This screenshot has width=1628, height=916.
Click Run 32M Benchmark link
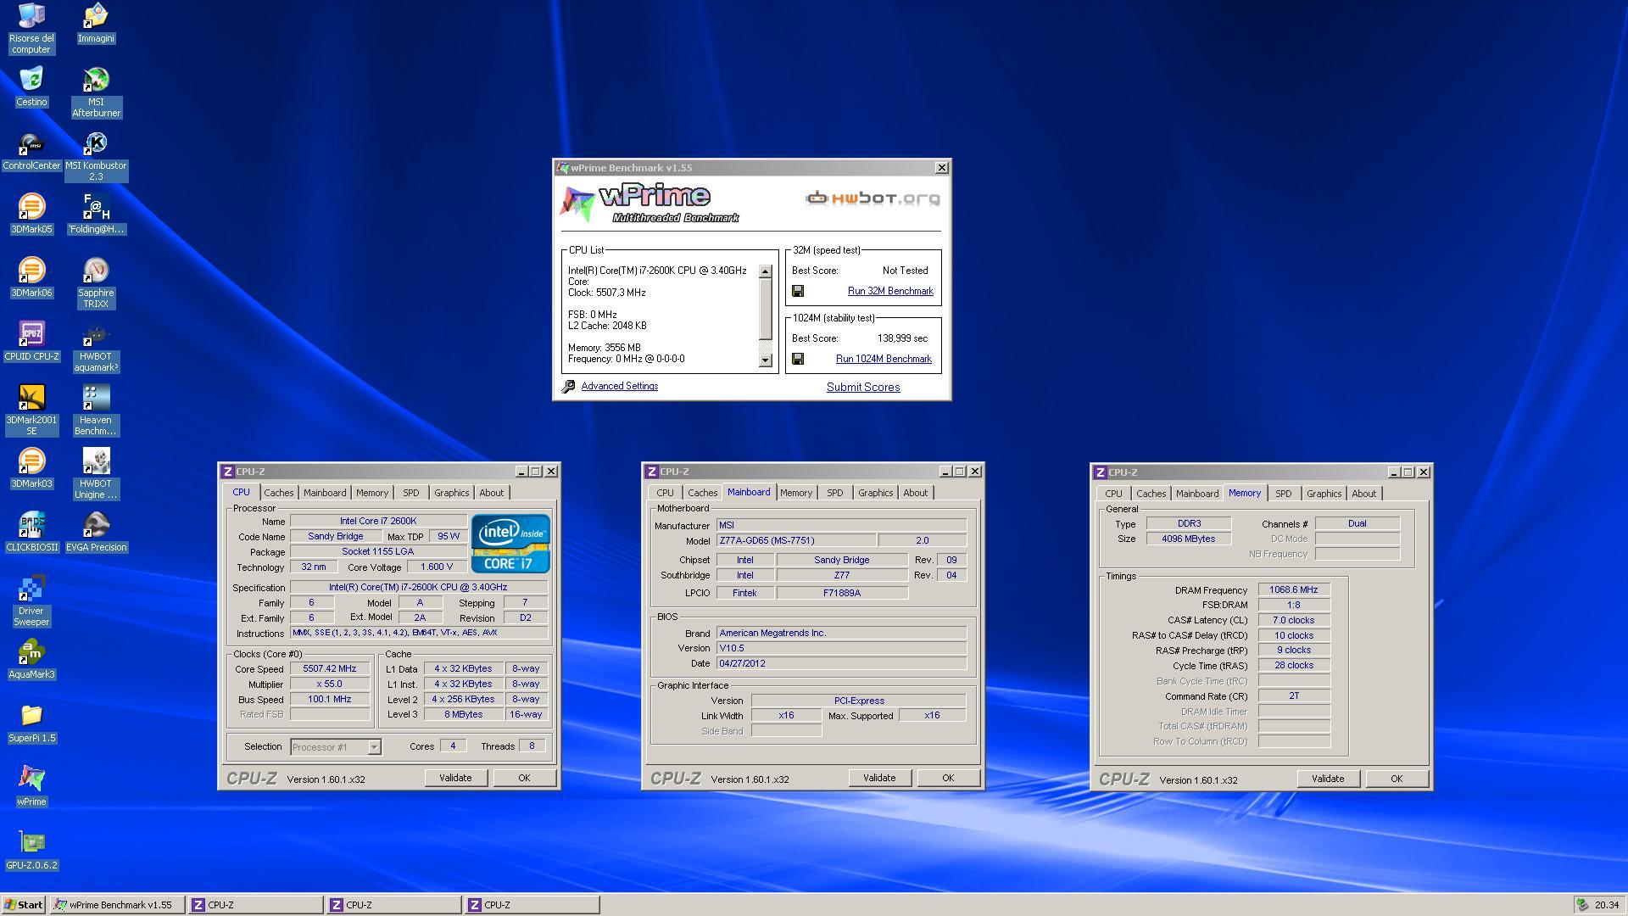[x=890, y=291]
